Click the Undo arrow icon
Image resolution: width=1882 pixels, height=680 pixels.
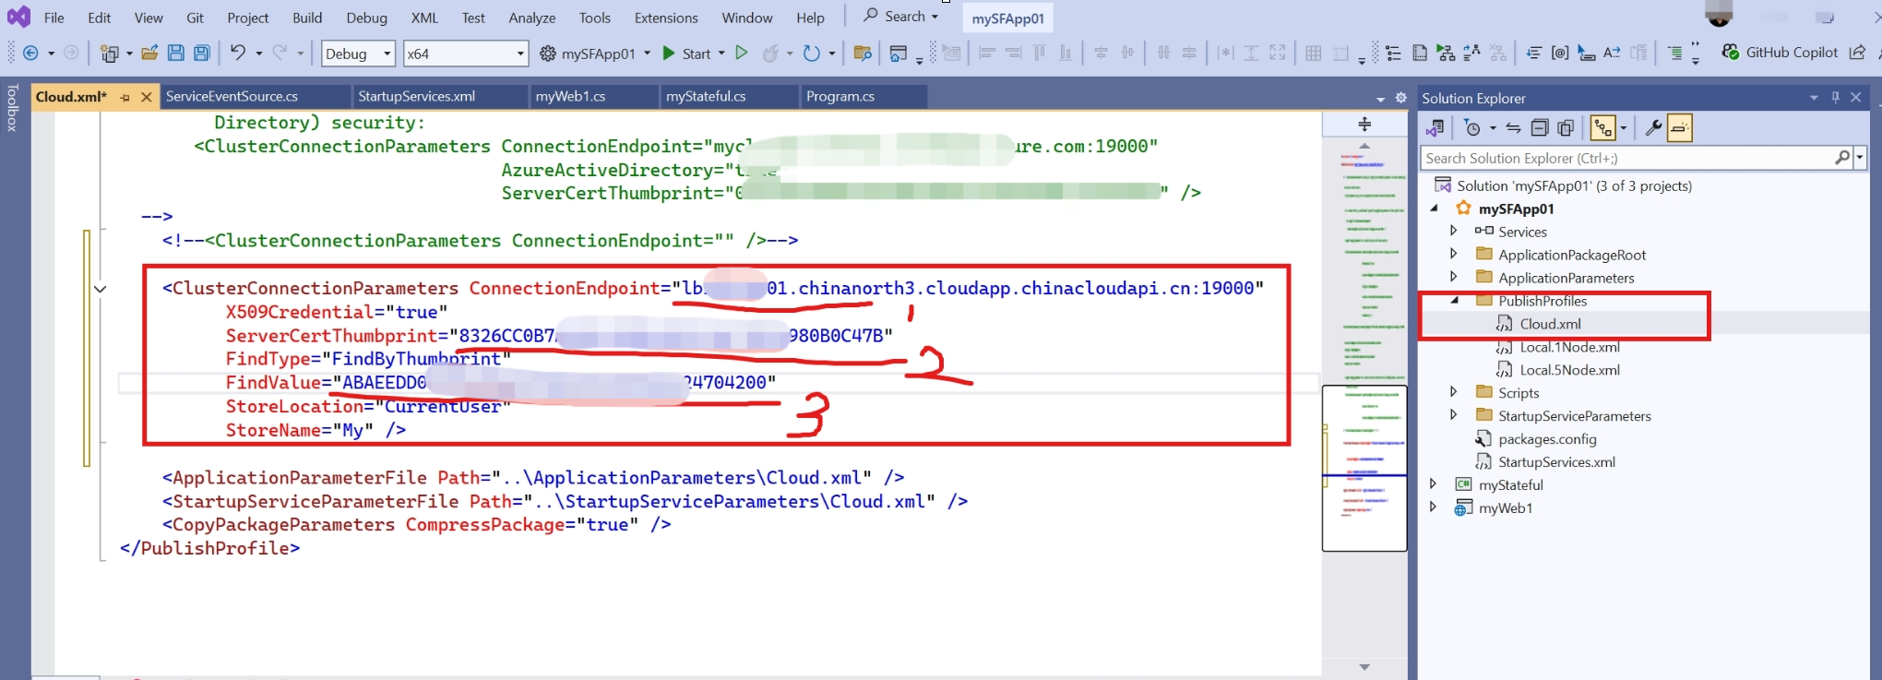pyautogui.click(x=238, y=54)
